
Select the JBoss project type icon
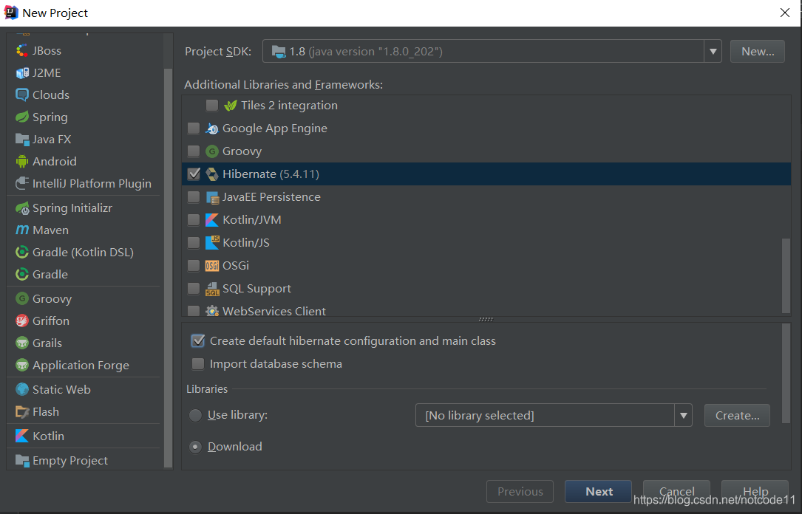pos(22,50)
